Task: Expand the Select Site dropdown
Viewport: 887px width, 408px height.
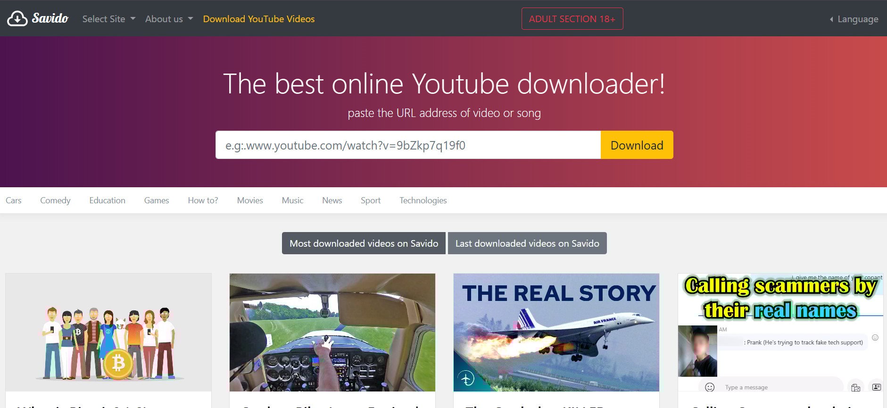Action: tap(108, 19)
